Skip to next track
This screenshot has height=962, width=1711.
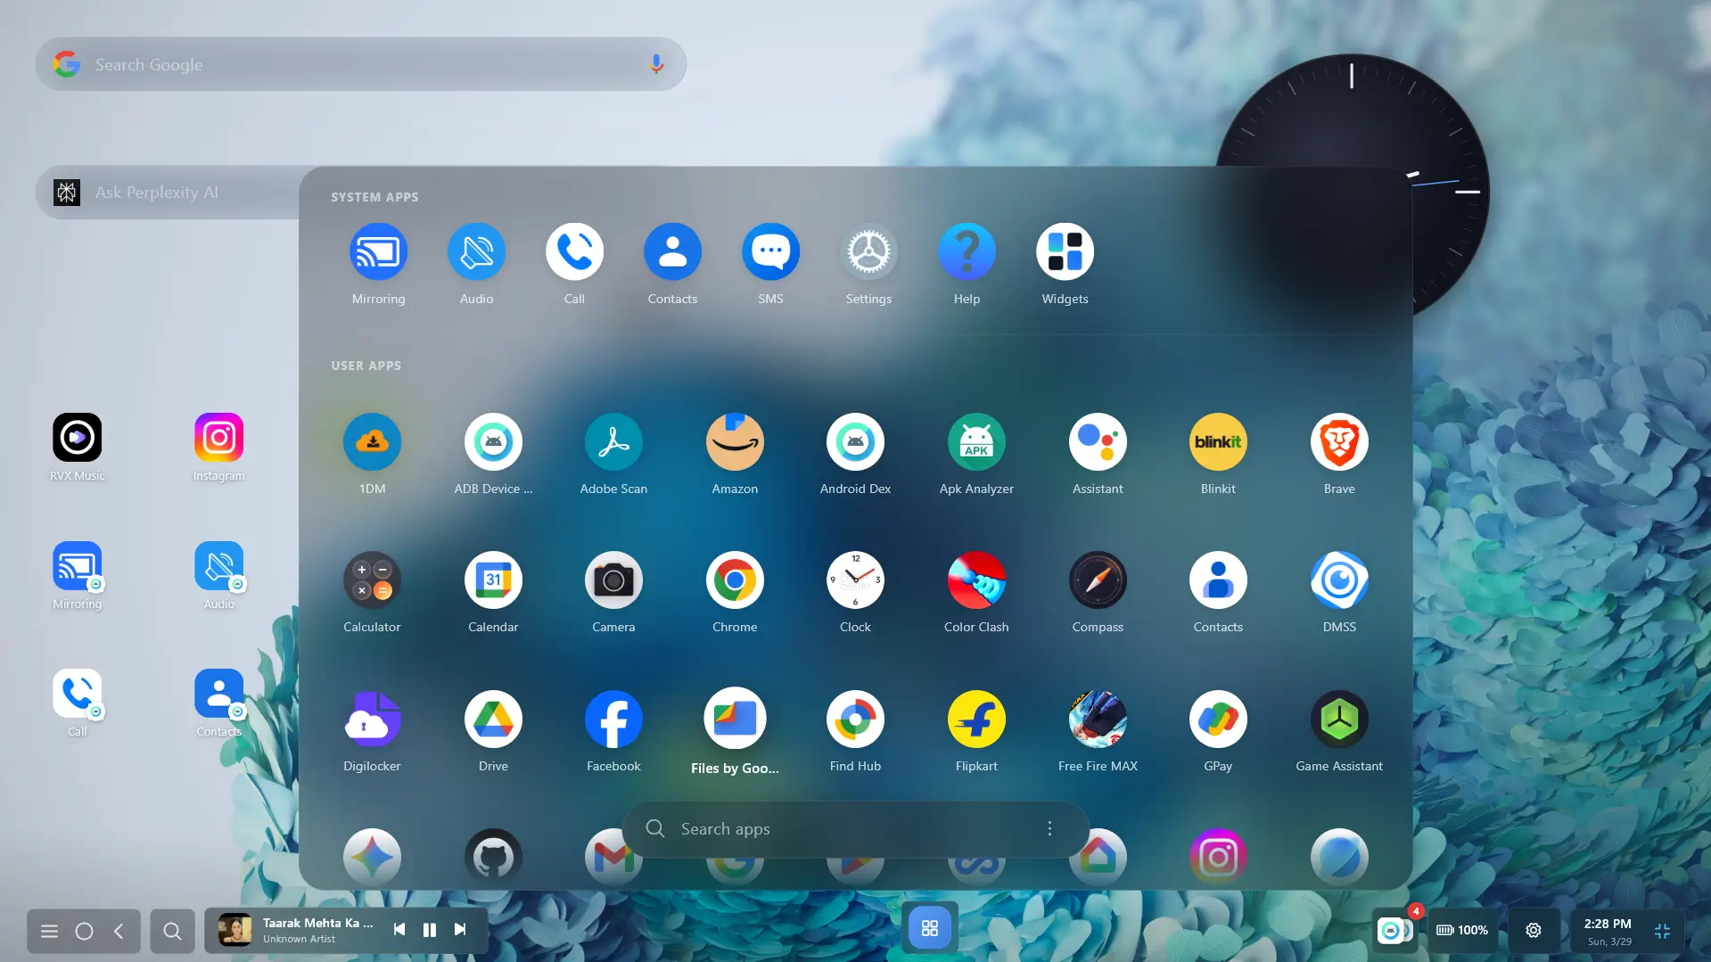pos(460,929)
